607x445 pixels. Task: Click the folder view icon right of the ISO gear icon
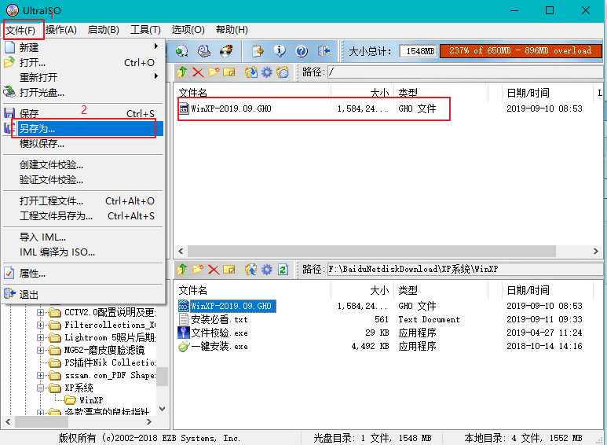(x=283, y=72)
